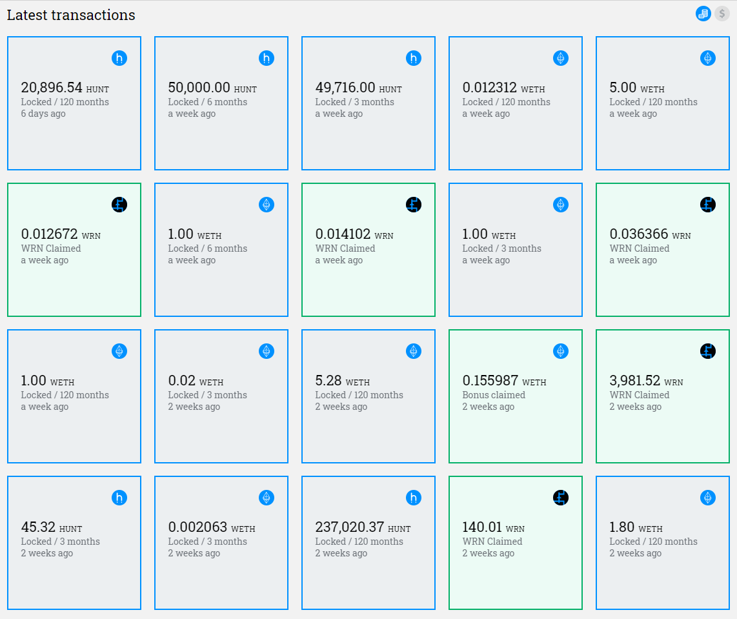Click WETH icon on 5.28 WETH card
This screenshot has height=619, width=737.
tap(414, 352)
